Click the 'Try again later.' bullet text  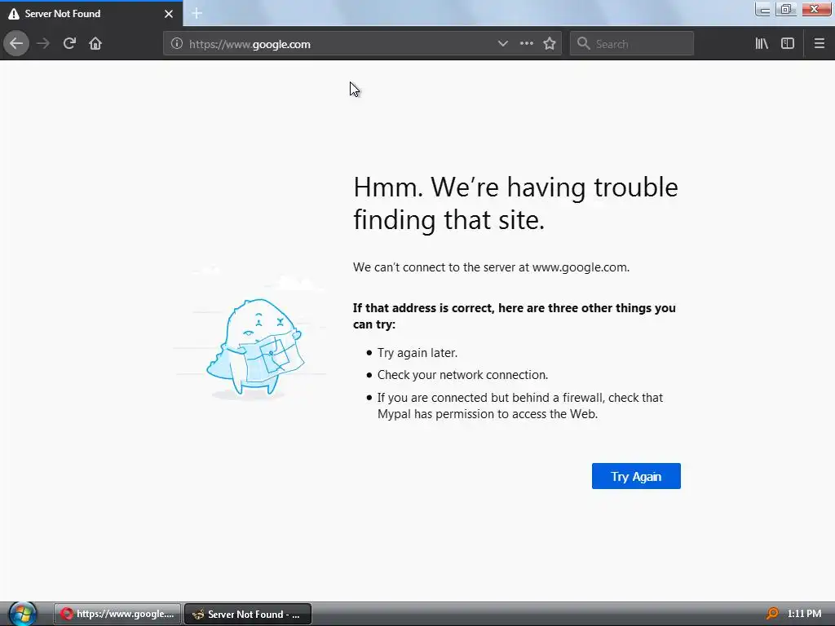pyautogui.click(x=417, y=353)
